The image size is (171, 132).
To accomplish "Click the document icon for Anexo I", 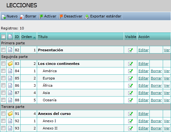I will 10,121.
